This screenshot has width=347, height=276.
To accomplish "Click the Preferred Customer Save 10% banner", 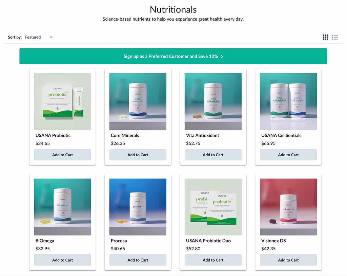I will point(173,56).
